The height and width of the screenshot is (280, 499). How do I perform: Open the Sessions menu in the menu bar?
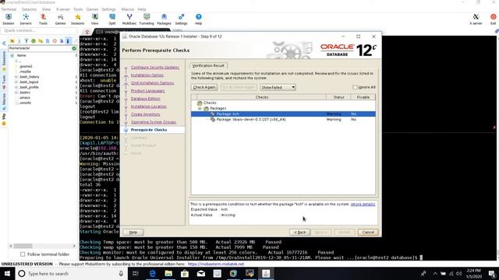29,9
